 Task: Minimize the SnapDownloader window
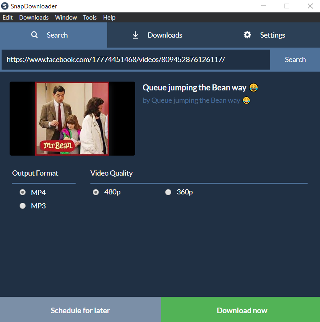click(264, 6)
